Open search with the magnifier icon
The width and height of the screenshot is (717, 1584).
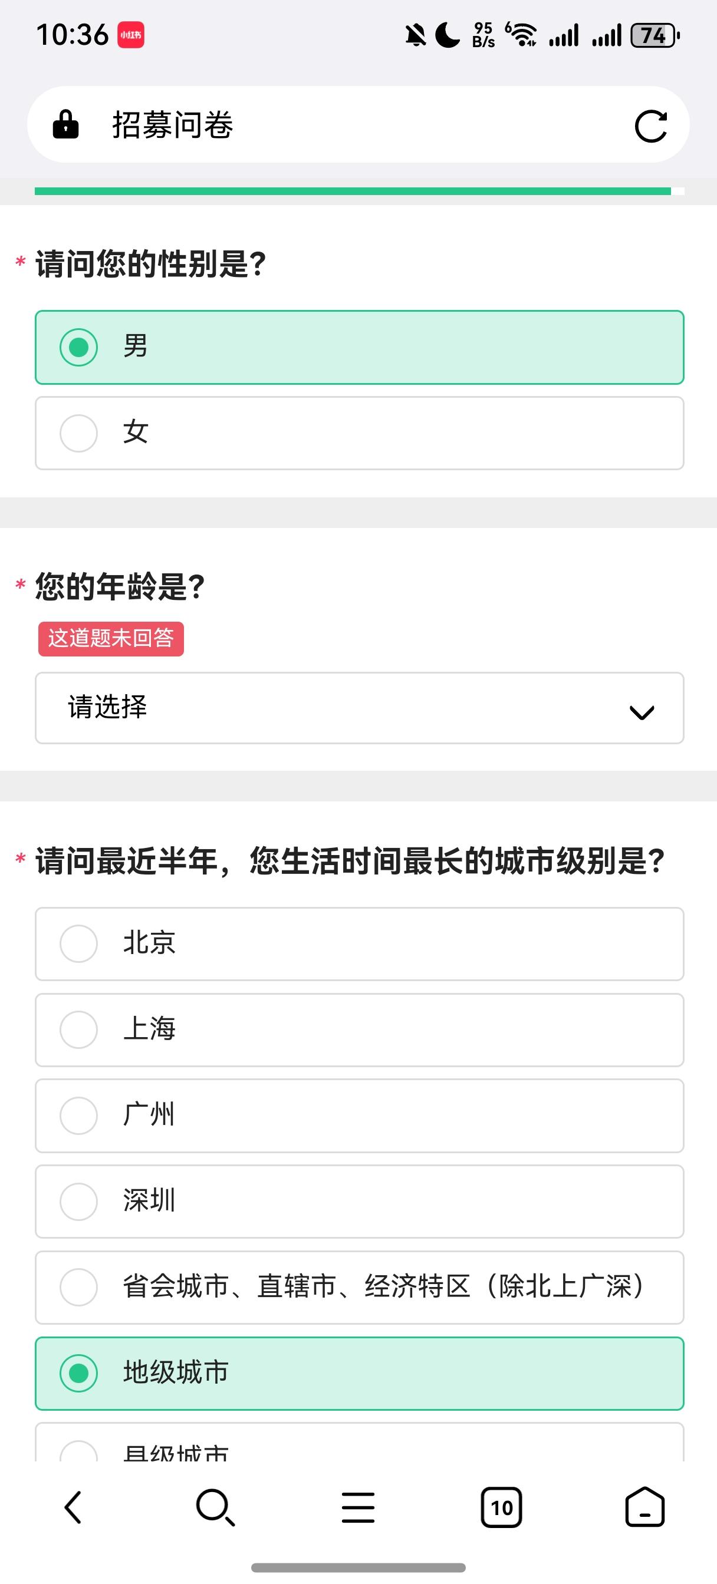pyautogui.click(x=215, y=1507)
